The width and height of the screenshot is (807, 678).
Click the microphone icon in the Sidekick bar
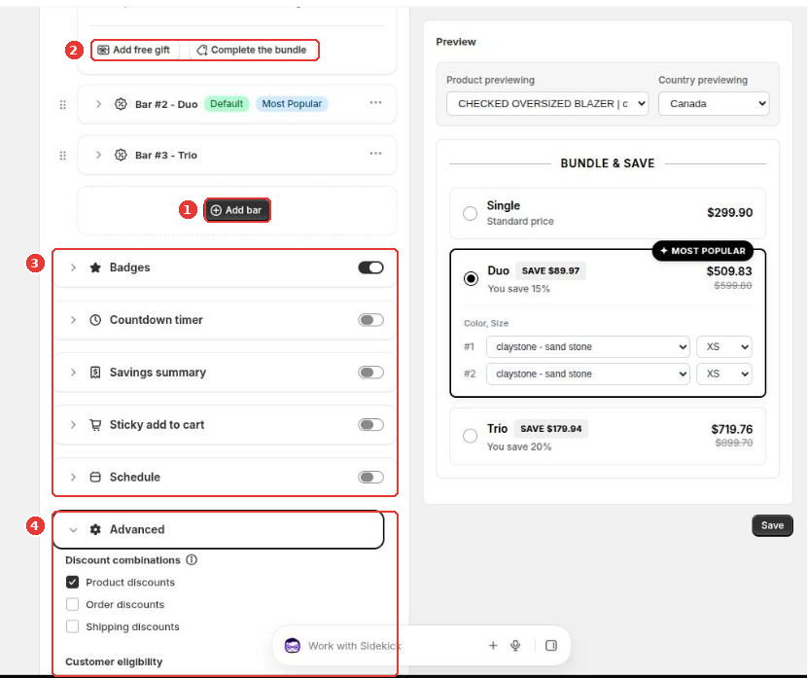coord(515,646)
